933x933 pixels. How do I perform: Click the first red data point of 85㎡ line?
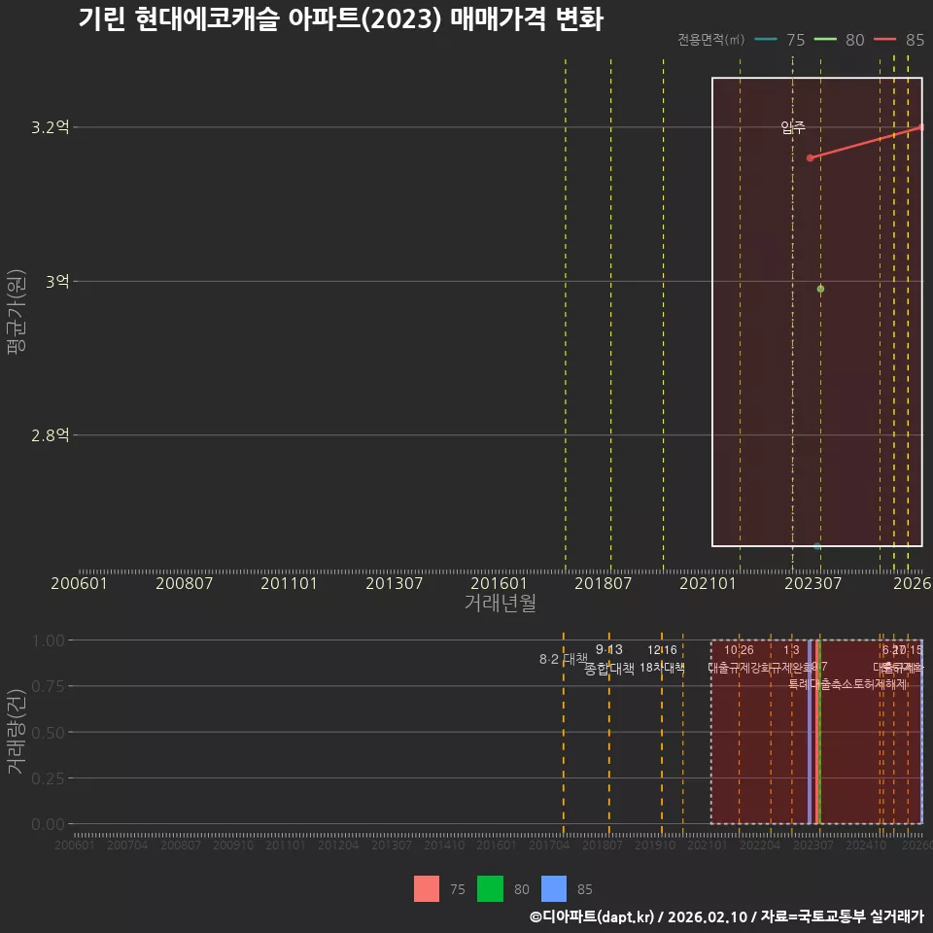point(810,157)
